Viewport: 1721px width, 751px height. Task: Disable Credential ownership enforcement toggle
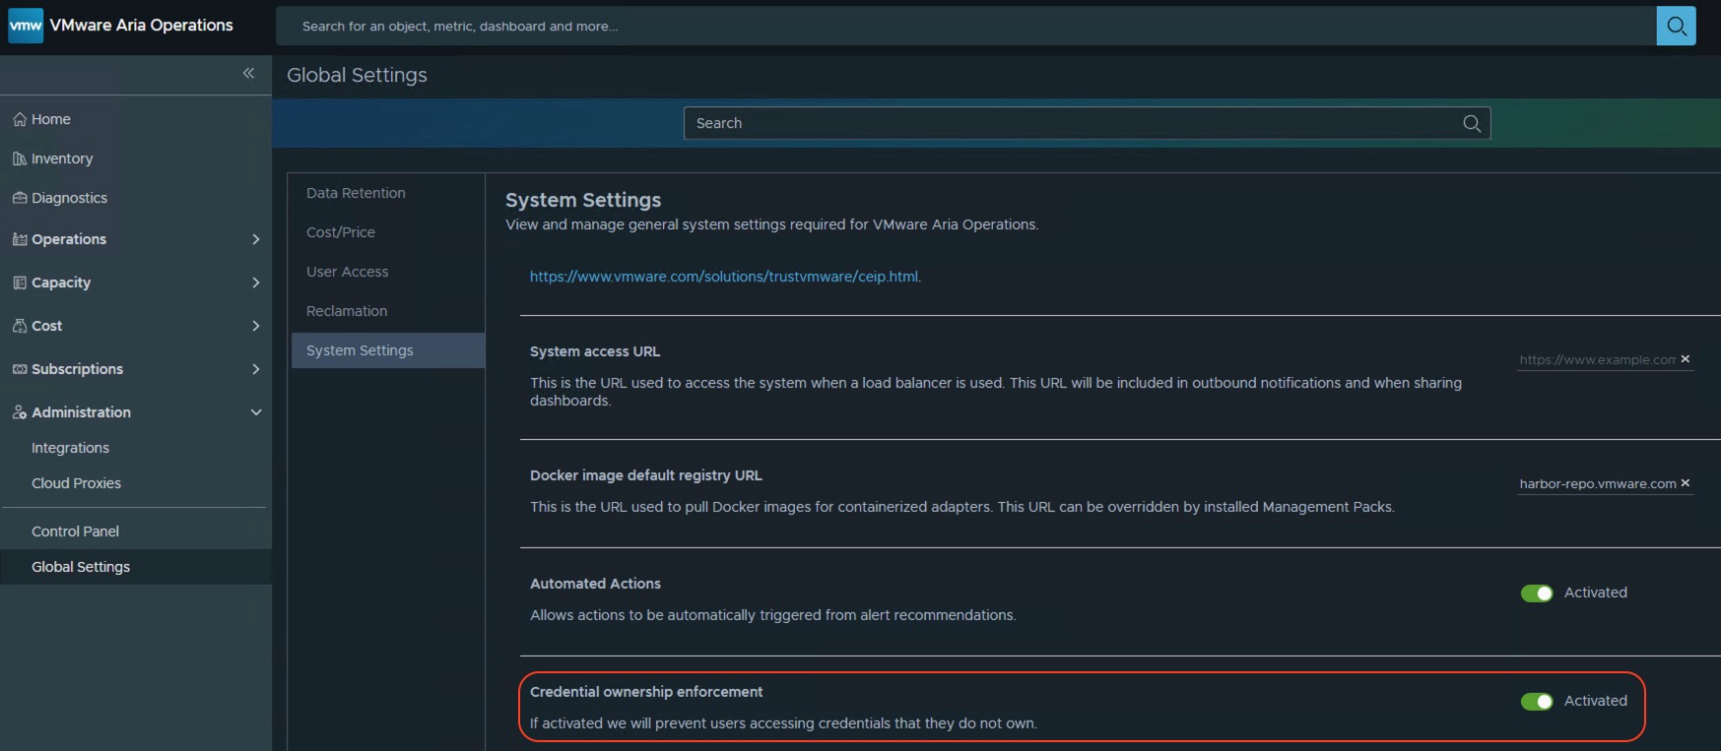(x=1537, y=701)
